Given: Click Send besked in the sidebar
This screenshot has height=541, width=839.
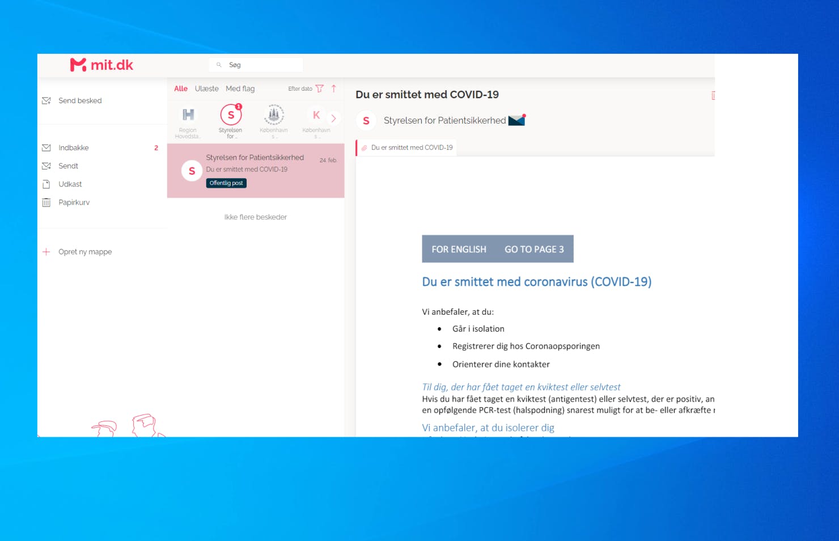Looking at the screenshot, I should pyautogui.click(x=80, y=100).
